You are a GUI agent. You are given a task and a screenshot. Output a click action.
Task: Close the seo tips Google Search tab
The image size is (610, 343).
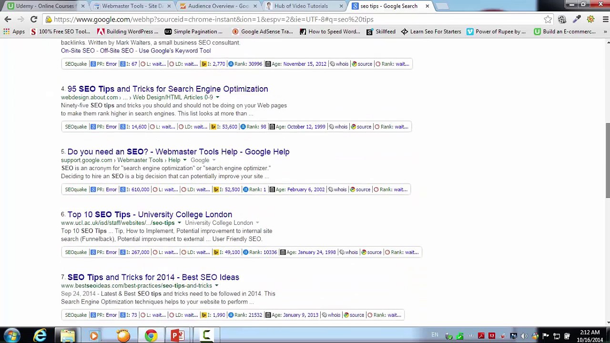coord(427,6)
